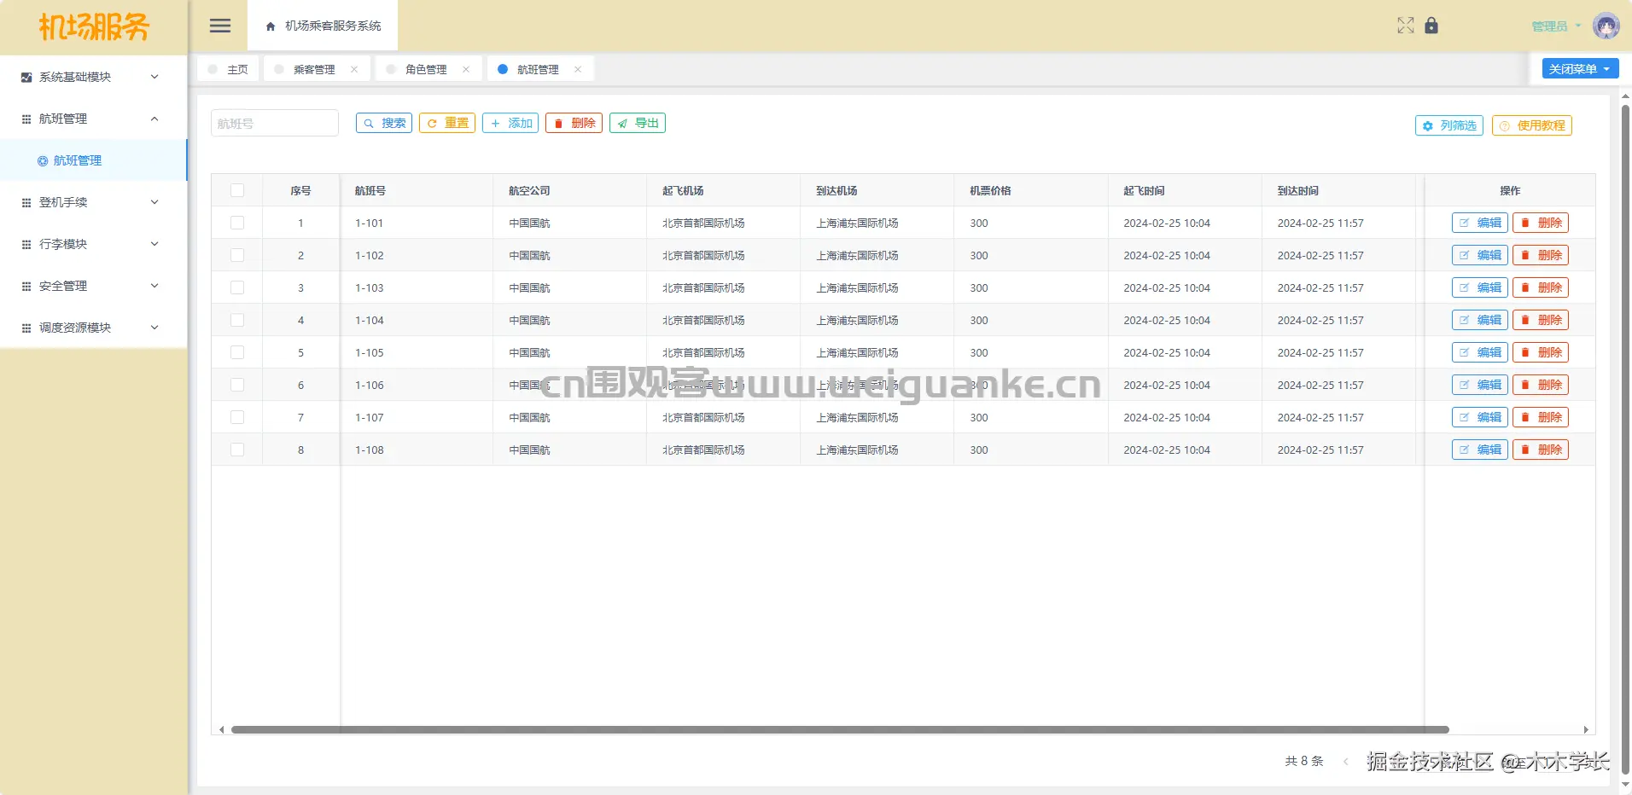
Task: Click the 添加 add button
Action: coord(510,123)
